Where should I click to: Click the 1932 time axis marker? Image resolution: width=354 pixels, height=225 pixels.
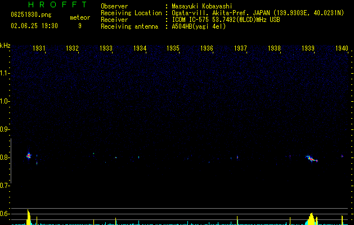click(72, 48)
